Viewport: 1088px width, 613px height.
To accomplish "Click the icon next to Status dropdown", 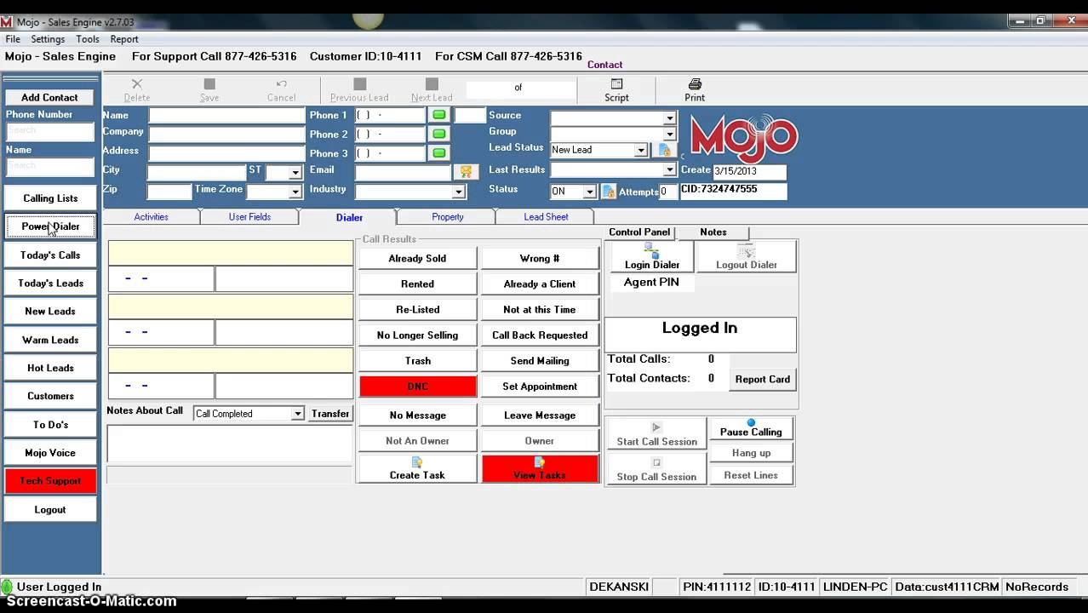I will pos(609,192).
